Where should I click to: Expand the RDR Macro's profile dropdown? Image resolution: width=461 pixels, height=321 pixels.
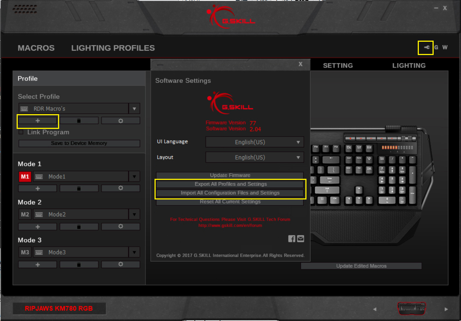point(134,109)
